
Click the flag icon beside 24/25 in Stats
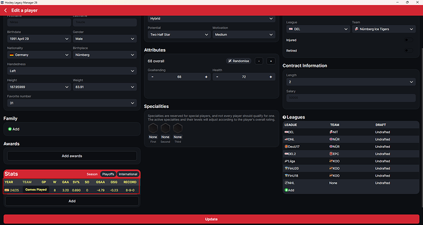click(7, 190)
